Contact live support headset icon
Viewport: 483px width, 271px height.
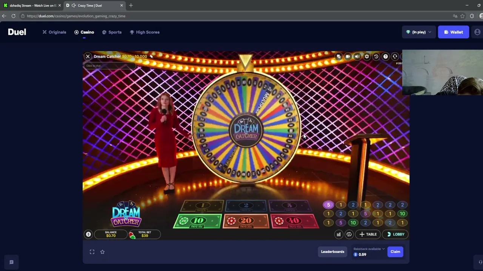(x=395, y=56)
